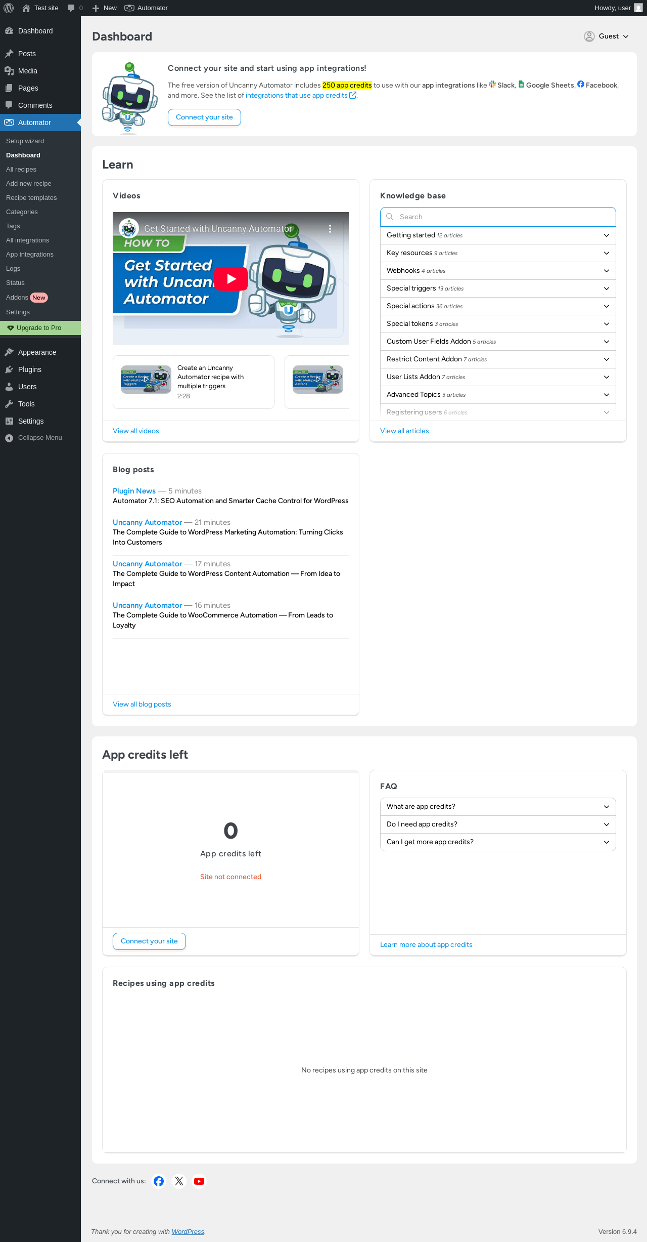Expand Special actions articles

tap(498, 306)
